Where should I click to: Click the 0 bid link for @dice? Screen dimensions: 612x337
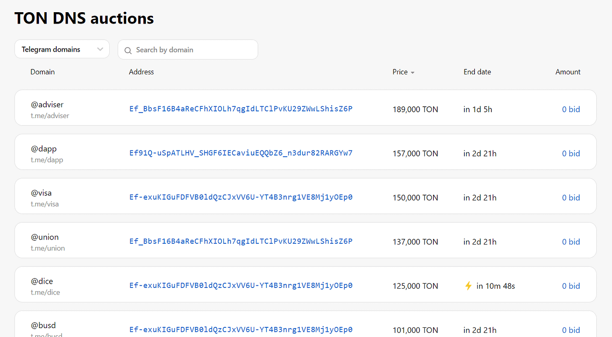571,286
